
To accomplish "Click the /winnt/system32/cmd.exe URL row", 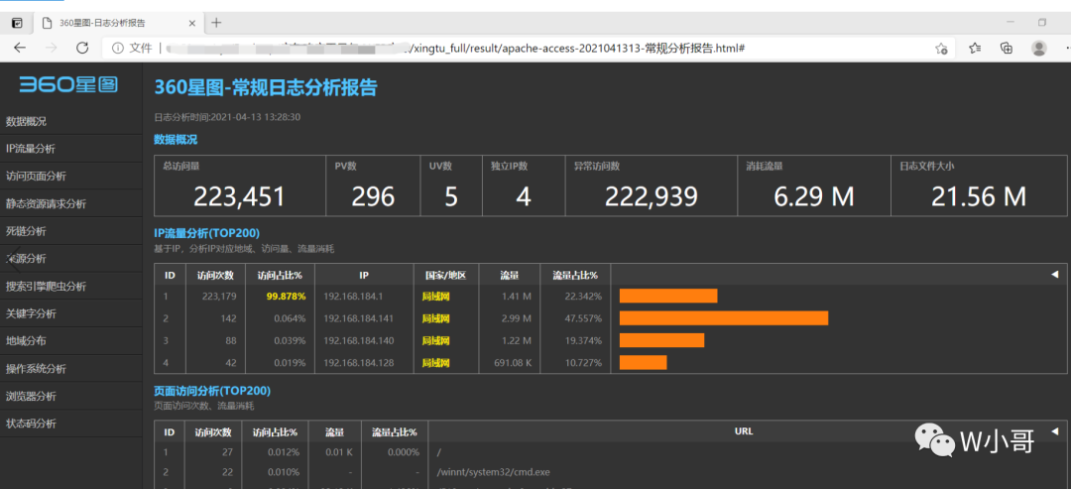I will 493,472.
